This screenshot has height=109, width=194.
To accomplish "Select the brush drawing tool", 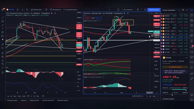I will (x=3, y=25).
